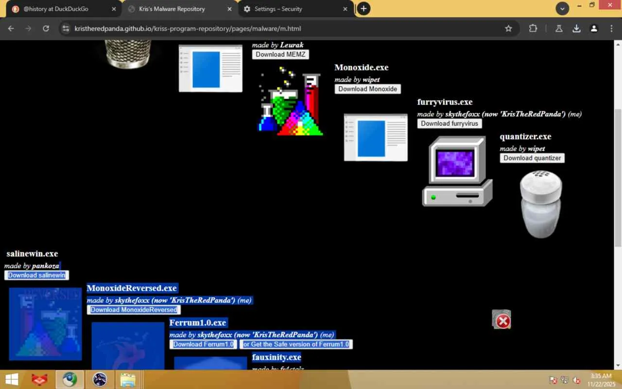Image resolution: width=622 pixels, height=389 pixels.
Task: Open the Windows Start button
Action: click(12, 379)
